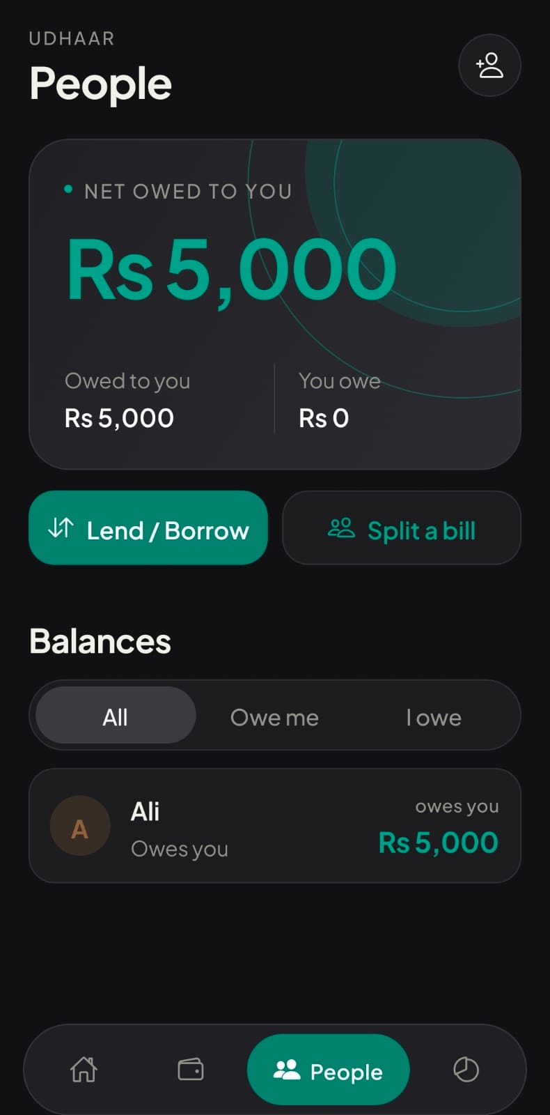
Task: Open the wallet icon in bottom bar
Action: [190, 1069]
